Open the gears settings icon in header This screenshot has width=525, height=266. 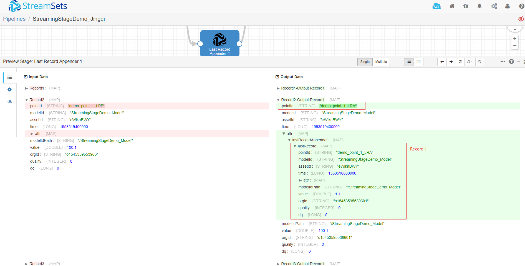pyautogui.click(x=494, y=6)
